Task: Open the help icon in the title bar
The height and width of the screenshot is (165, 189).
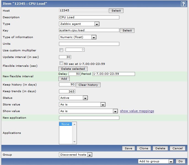Action: click(x=183, y=4)
